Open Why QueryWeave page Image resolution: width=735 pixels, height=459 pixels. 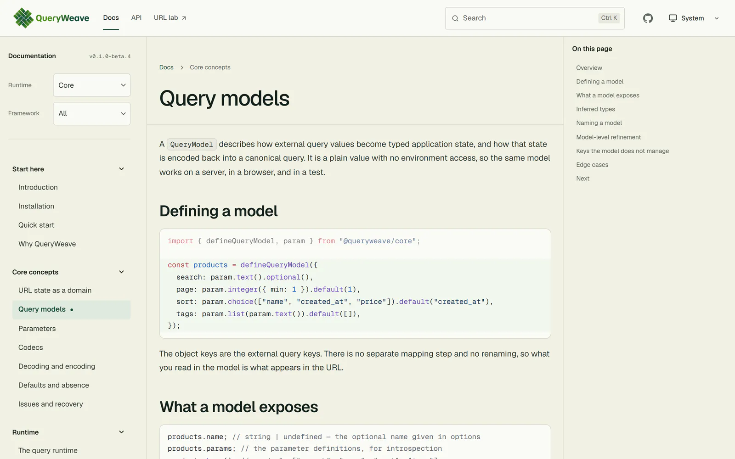click(x=47, y=244)
